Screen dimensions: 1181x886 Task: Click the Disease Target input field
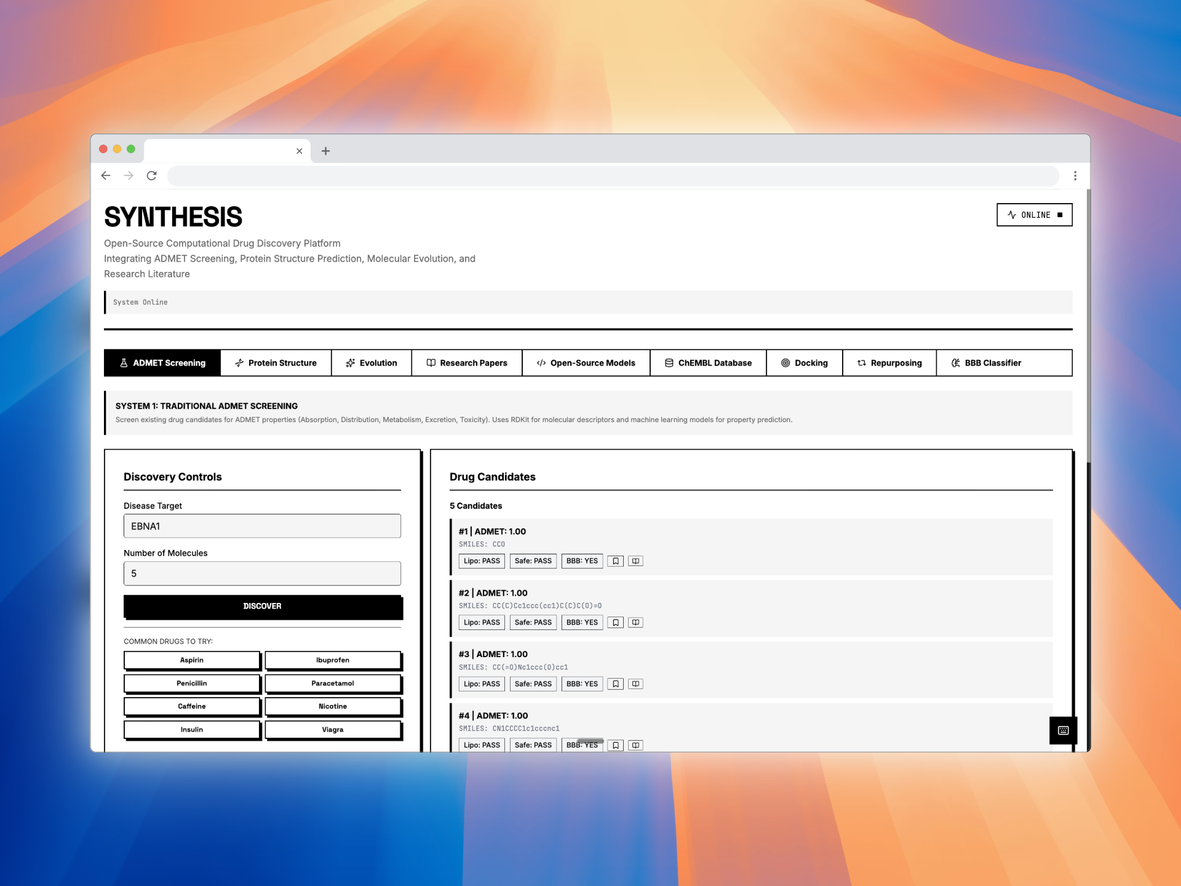tap(262, 526)
